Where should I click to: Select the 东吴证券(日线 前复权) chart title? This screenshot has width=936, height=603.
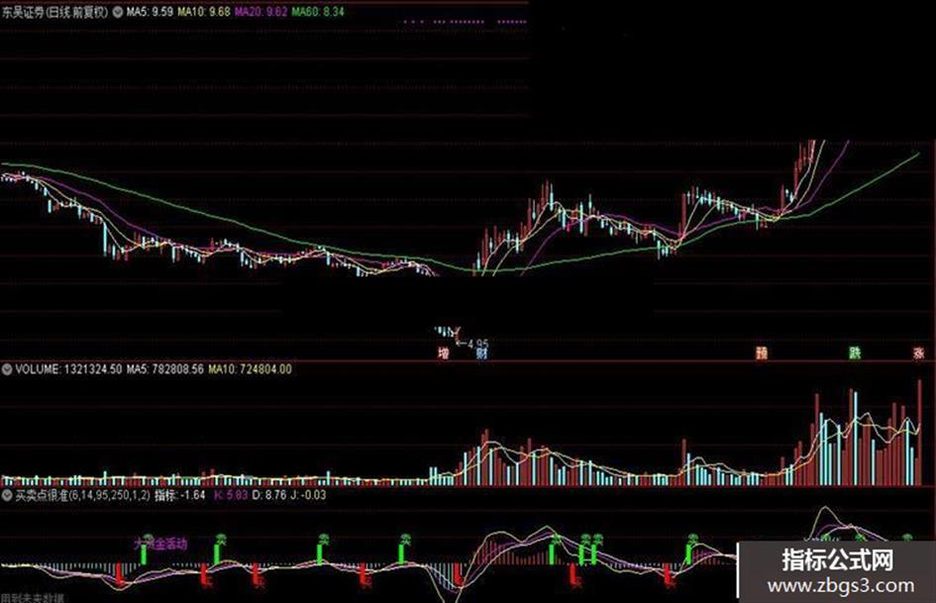click(x=54, y=12)
